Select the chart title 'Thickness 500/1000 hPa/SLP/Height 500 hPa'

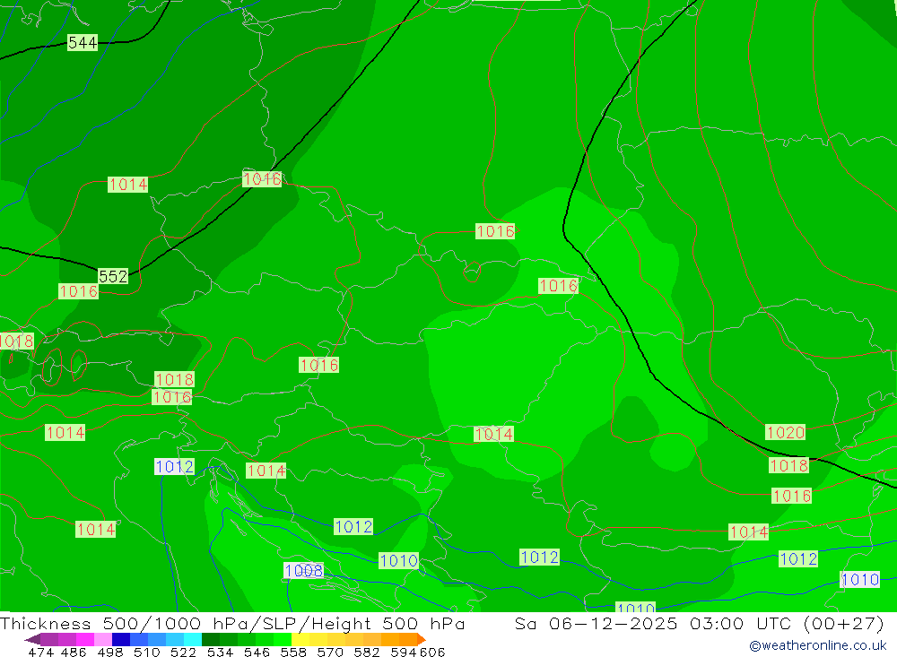pyautogui.click(x=232, y=623)
